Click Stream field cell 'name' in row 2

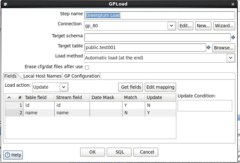point(72,113)
